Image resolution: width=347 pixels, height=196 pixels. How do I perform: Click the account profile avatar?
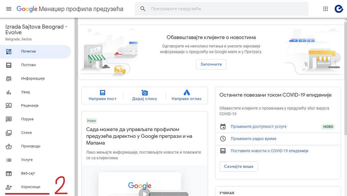[339, 9]
